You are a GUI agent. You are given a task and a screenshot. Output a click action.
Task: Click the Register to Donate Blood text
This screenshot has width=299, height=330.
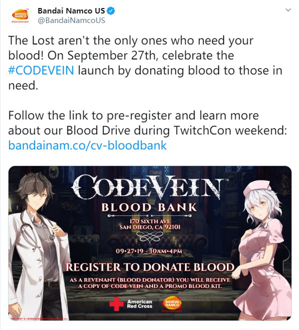(150, 267)
